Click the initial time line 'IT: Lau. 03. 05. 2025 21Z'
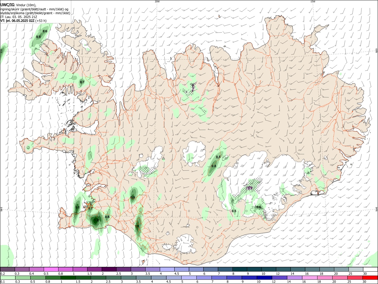378x284 pixels. click(19, 17)
